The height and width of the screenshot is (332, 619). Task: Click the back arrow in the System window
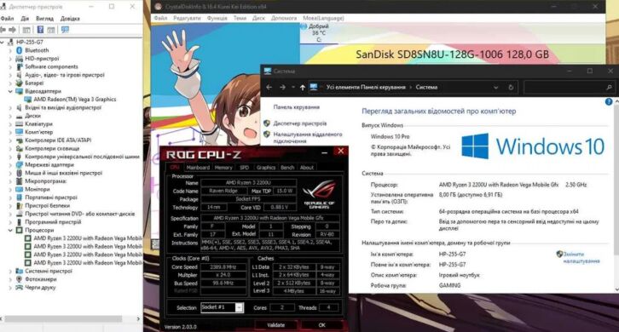click(x=269, y=87)
